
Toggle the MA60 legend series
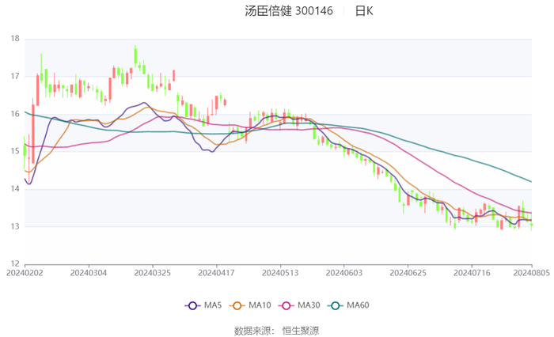click(348, 305)
